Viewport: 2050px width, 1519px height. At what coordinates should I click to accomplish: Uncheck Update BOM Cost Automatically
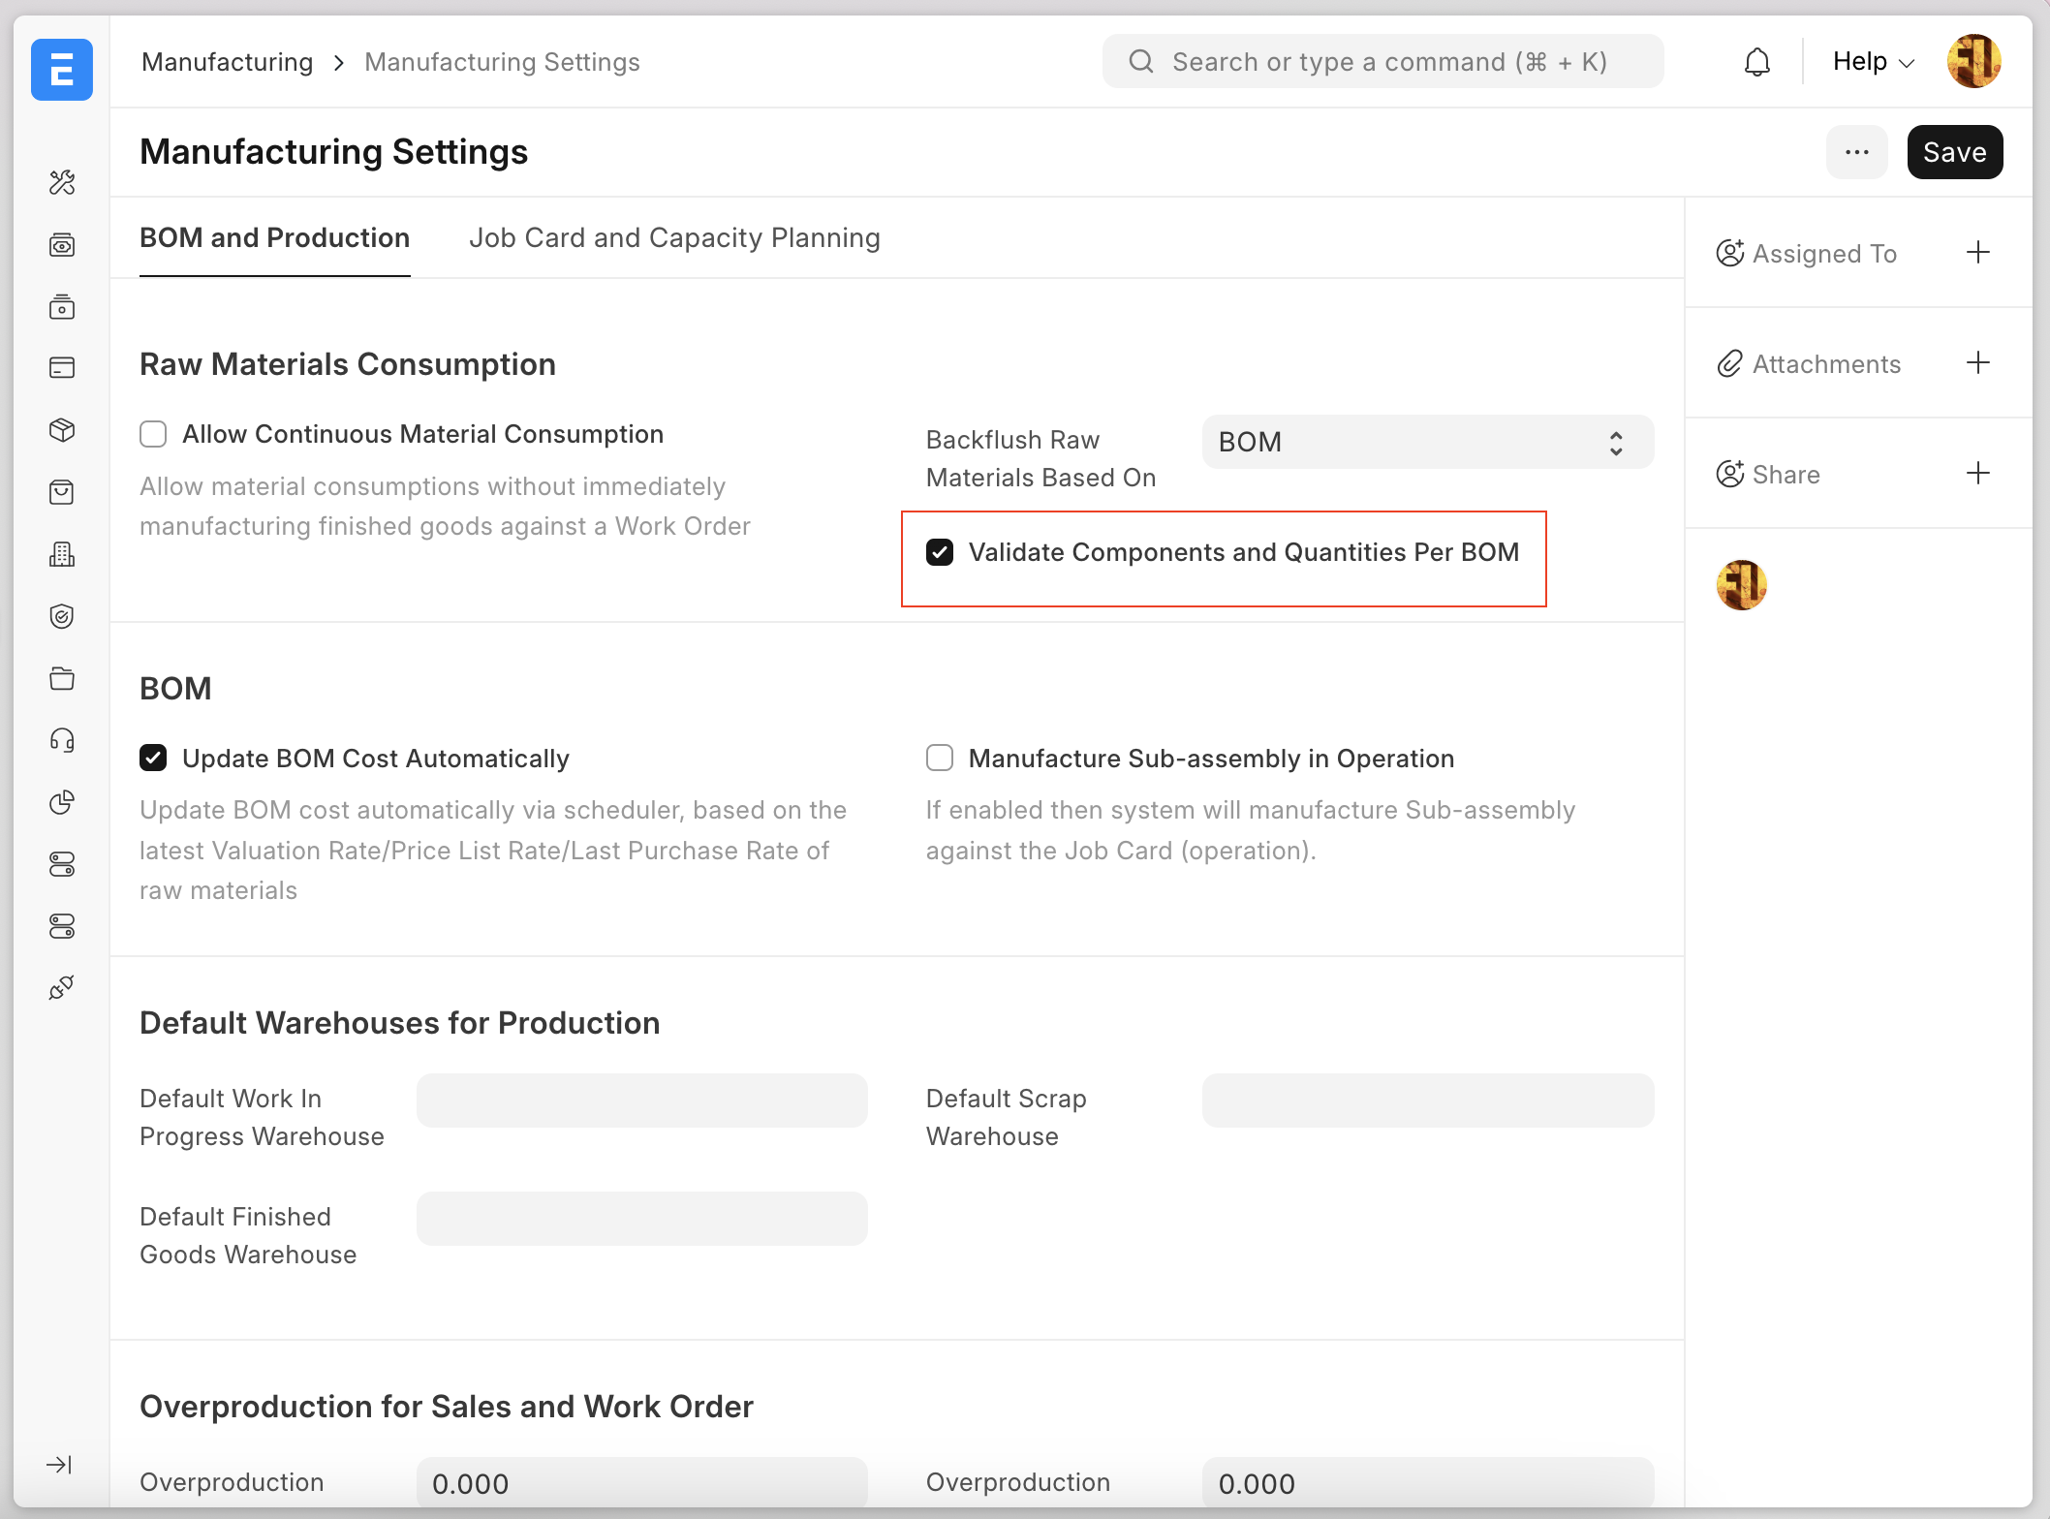(153, 758)
